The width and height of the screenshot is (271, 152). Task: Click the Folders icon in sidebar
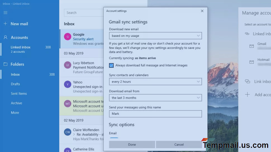click(x=5, y=64)
